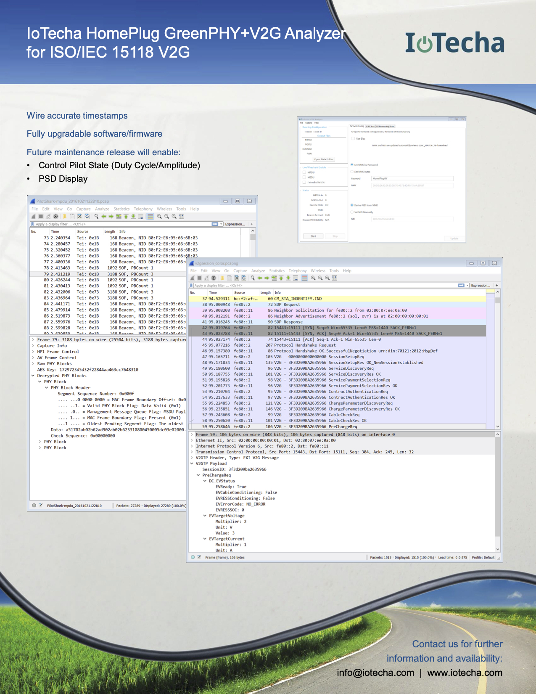Enable Extended MSDU live Wireshark checkbox
This screenshot has width=536, height=694.
tap(304, 182)
